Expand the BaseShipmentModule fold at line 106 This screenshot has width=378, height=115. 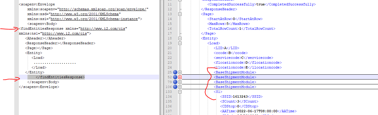click(180, 87)
